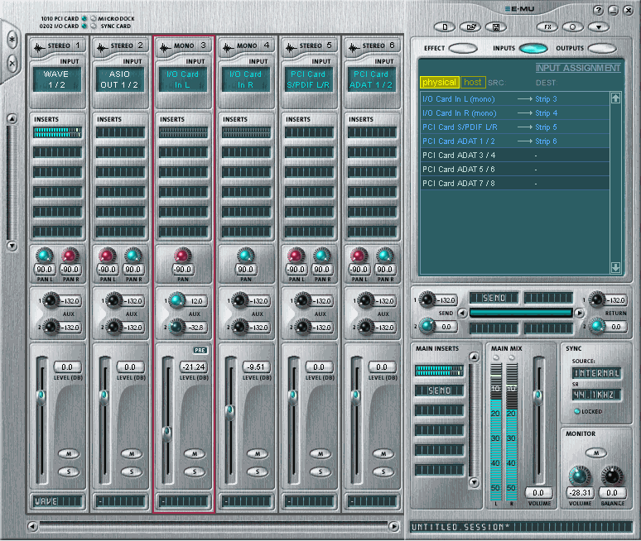
Task: Open the FX effects palette
Action: tap(547, 26)
